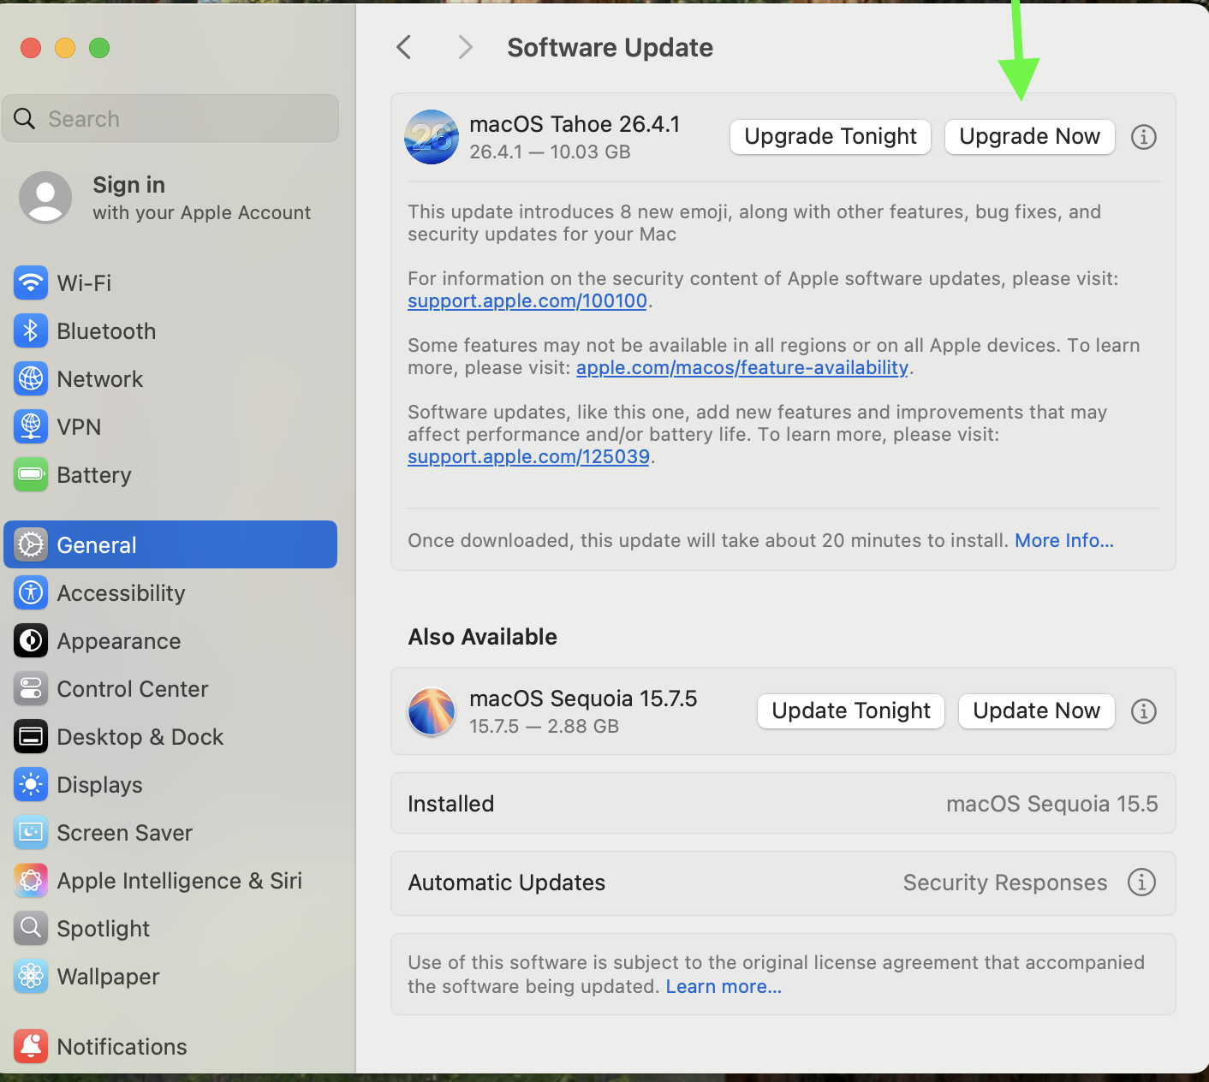Select Displays in the sidebar
Image resolution: width=1209 pixels, height=1082 pixels.
[x=171, y=784]
